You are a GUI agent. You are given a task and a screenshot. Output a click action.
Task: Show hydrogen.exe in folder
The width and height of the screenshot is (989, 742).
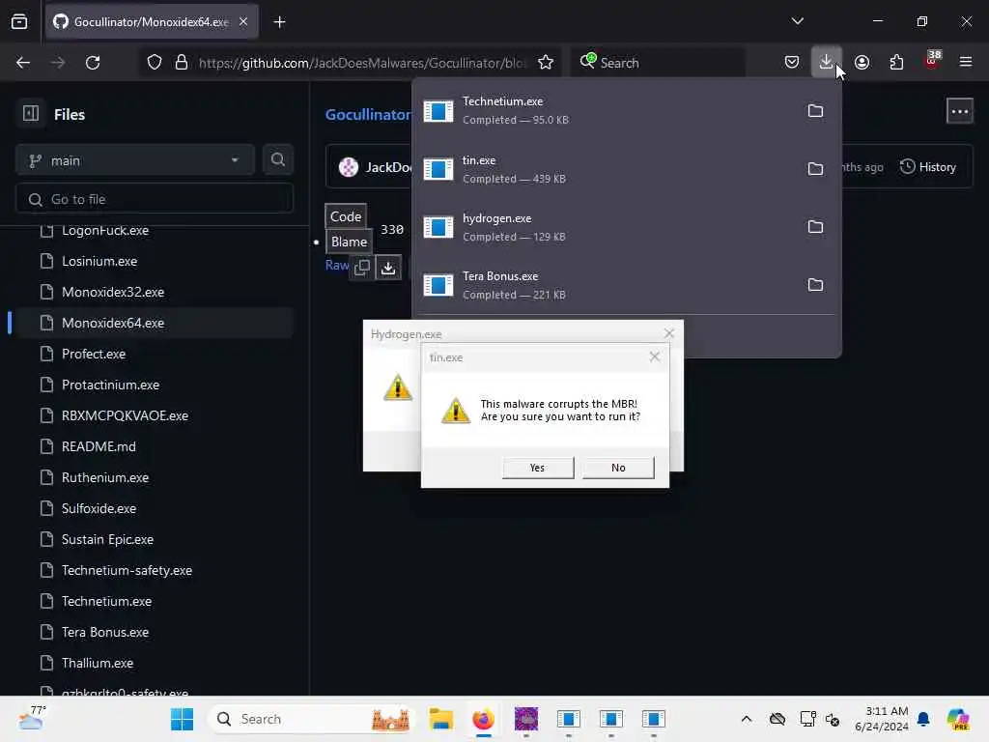pyautogui.click(x=815, y=227)
